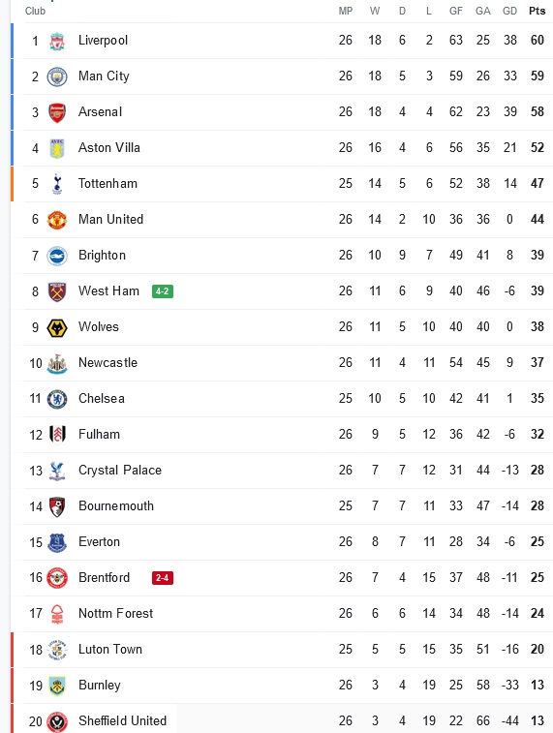Open Brentford's red 2-4 result badge

163,578
